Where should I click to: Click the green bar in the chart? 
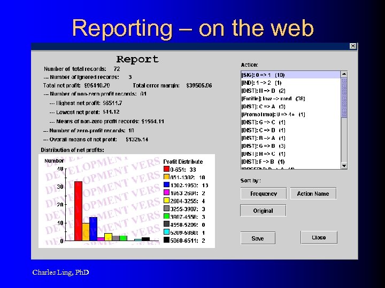coord(124,238)
